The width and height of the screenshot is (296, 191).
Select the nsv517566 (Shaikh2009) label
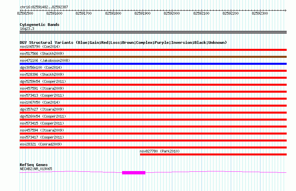pyautogui.click(x=42, y=53)
